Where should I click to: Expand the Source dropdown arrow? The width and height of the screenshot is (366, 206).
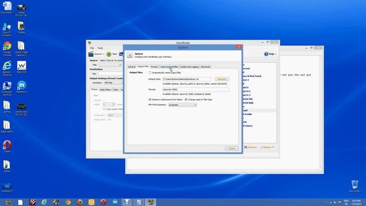(103, 54)
